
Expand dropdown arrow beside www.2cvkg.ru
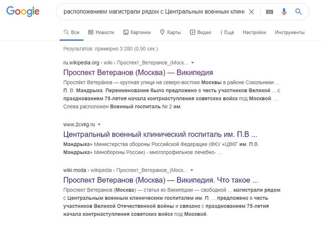pos(100,124)
